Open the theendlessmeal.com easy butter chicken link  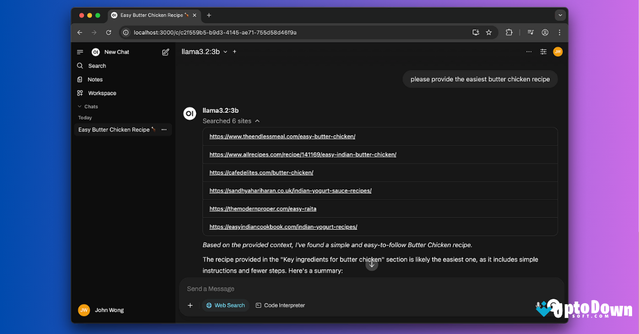pos(282,136)
